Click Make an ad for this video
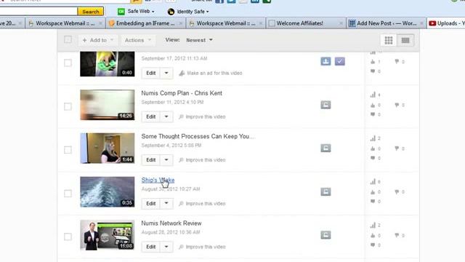Viewport: 465px width, 262px height. (x=214, y=73)
